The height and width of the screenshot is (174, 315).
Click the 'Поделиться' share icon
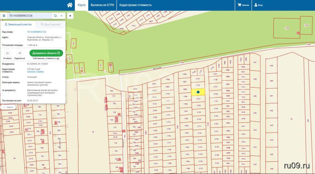[x=20, y=53]
